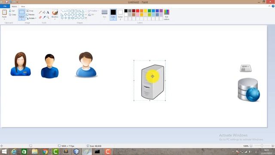Click the long-haired woman user image

[21, 64]
